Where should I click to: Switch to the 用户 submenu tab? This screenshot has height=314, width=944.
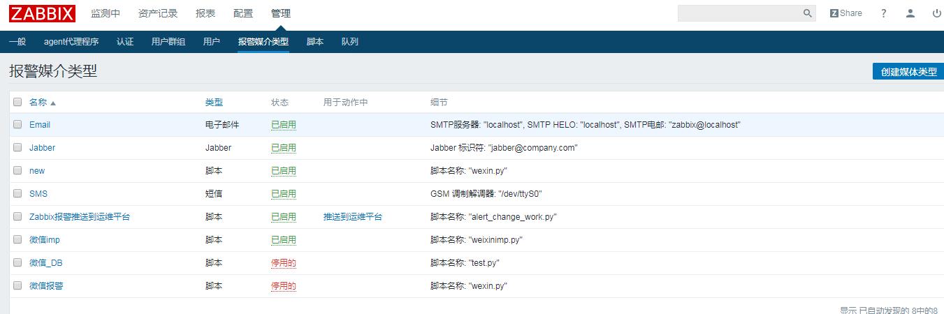coord(212,42)
